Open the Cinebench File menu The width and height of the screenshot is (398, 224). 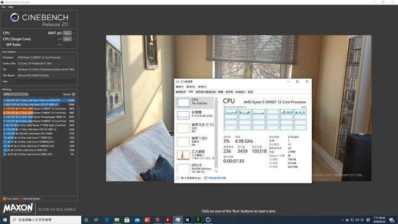[3, 7]
